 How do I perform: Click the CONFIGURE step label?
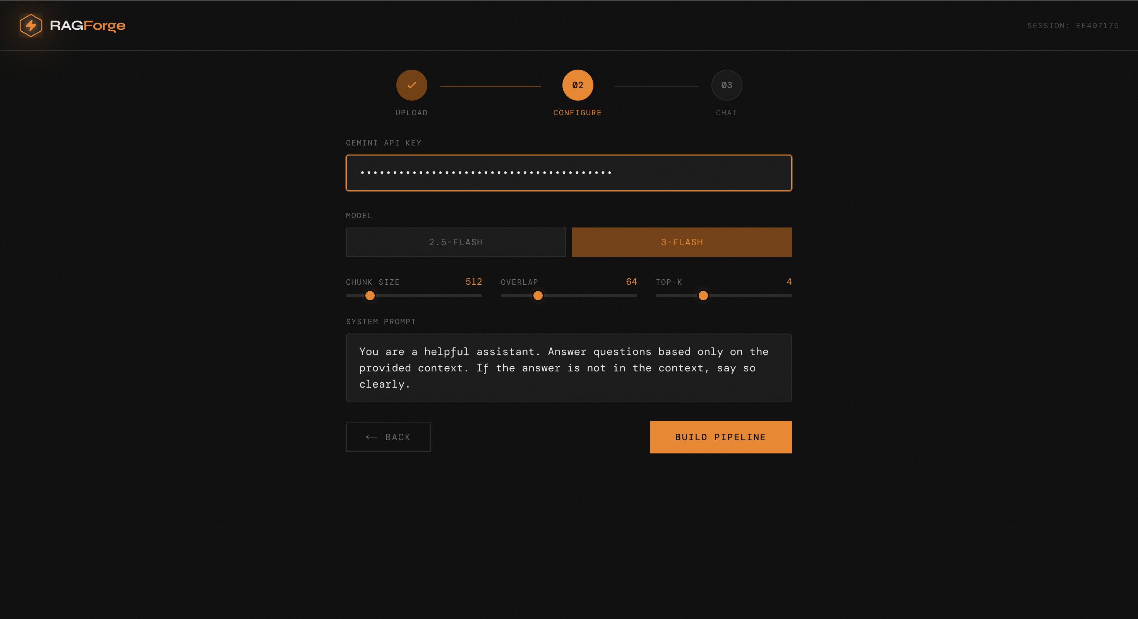(578, 113)
